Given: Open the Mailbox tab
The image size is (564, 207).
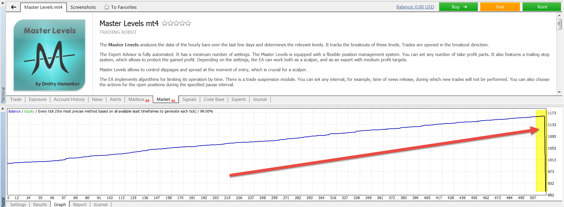Looking at the screenshot, I should point(139,99).
